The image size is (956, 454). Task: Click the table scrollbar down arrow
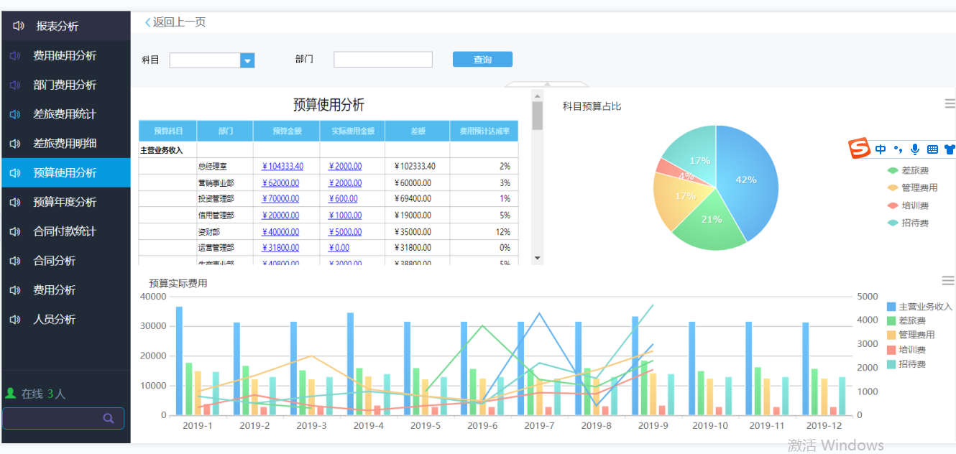click(537, 258)
